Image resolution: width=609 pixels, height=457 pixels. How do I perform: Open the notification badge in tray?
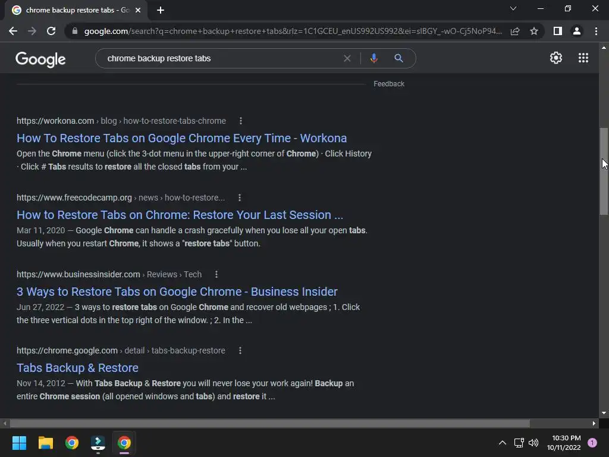592,443
